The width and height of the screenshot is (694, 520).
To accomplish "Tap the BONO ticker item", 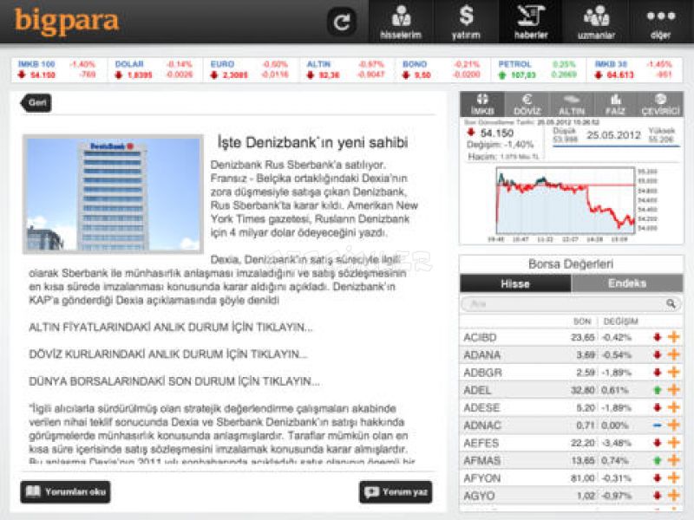I will point(442,69).
